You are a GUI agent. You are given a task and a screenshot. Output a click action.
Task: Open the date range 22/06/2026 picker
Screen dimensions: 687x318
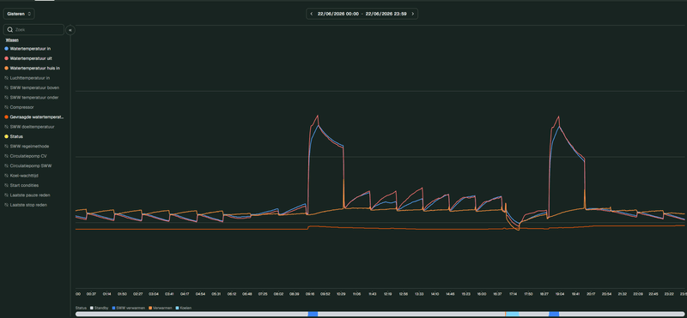tap(362, 14)
